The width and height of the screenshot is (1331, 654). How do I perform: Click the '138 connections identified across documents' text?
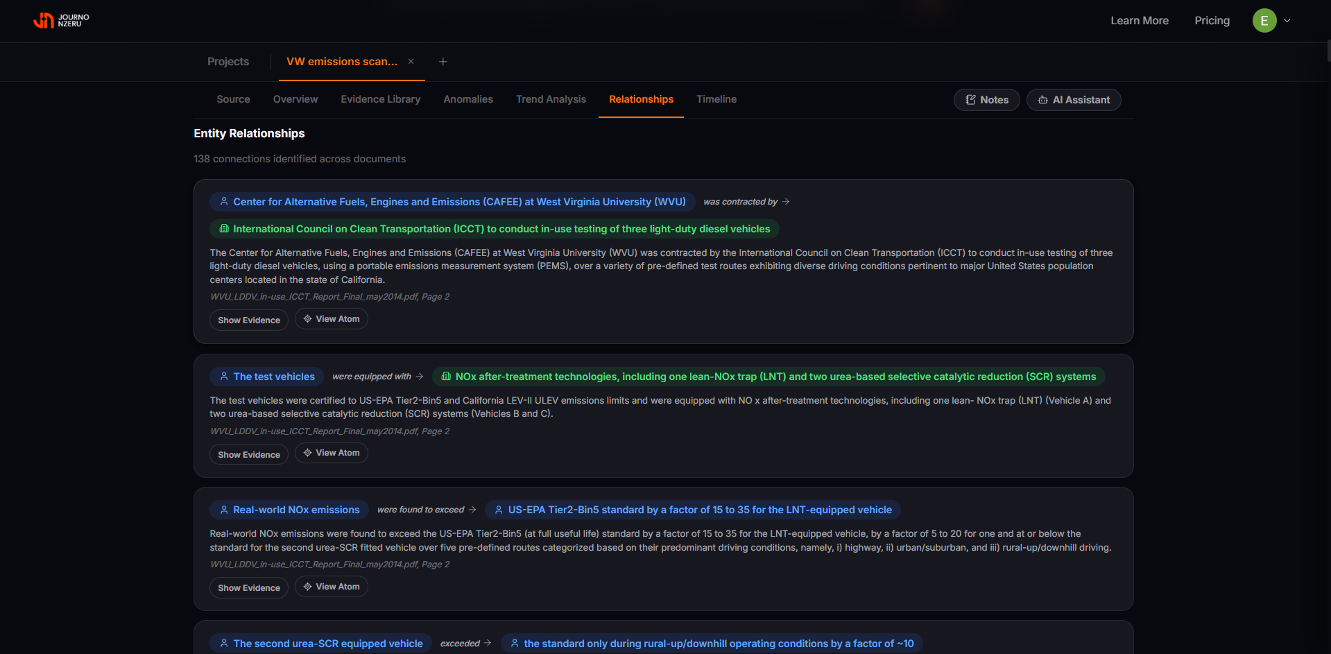[x=300, y=159]
